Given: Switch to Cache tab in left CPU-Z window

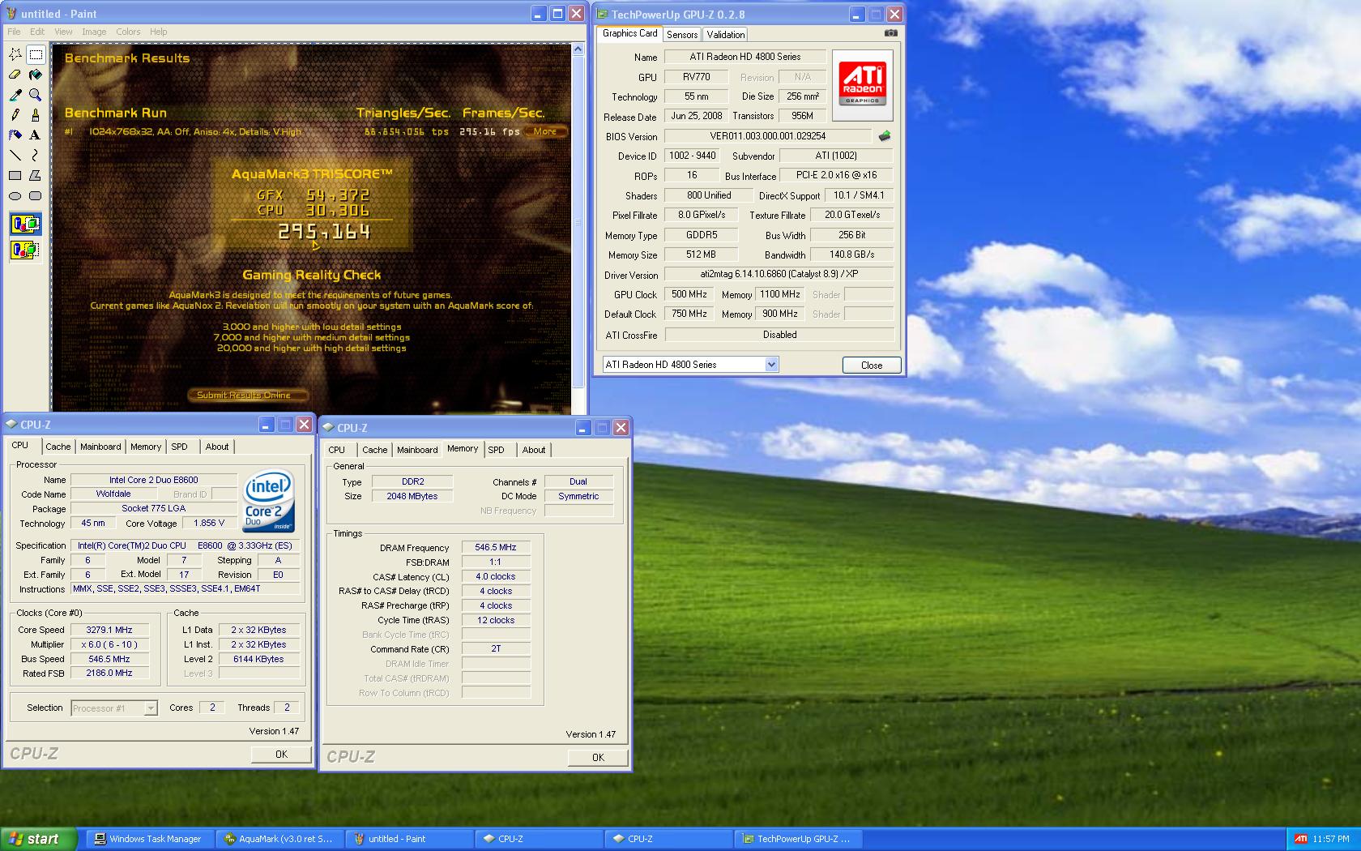Looking at the screenshot, I should tap(58, 447).
